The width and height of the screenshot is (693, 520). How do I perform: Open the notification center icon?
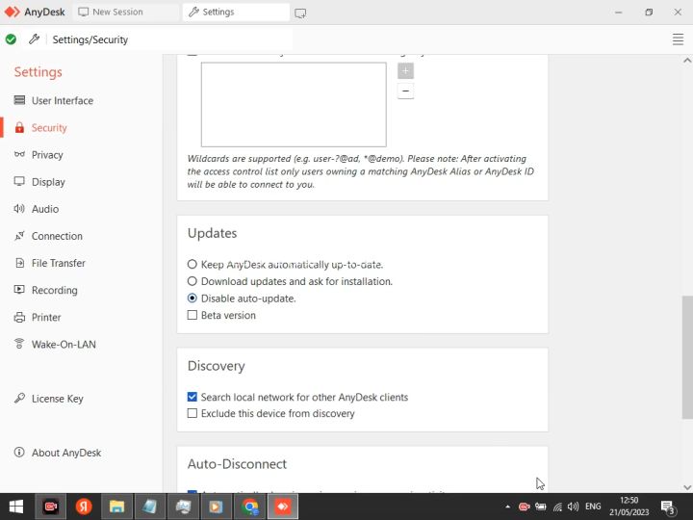668,507
